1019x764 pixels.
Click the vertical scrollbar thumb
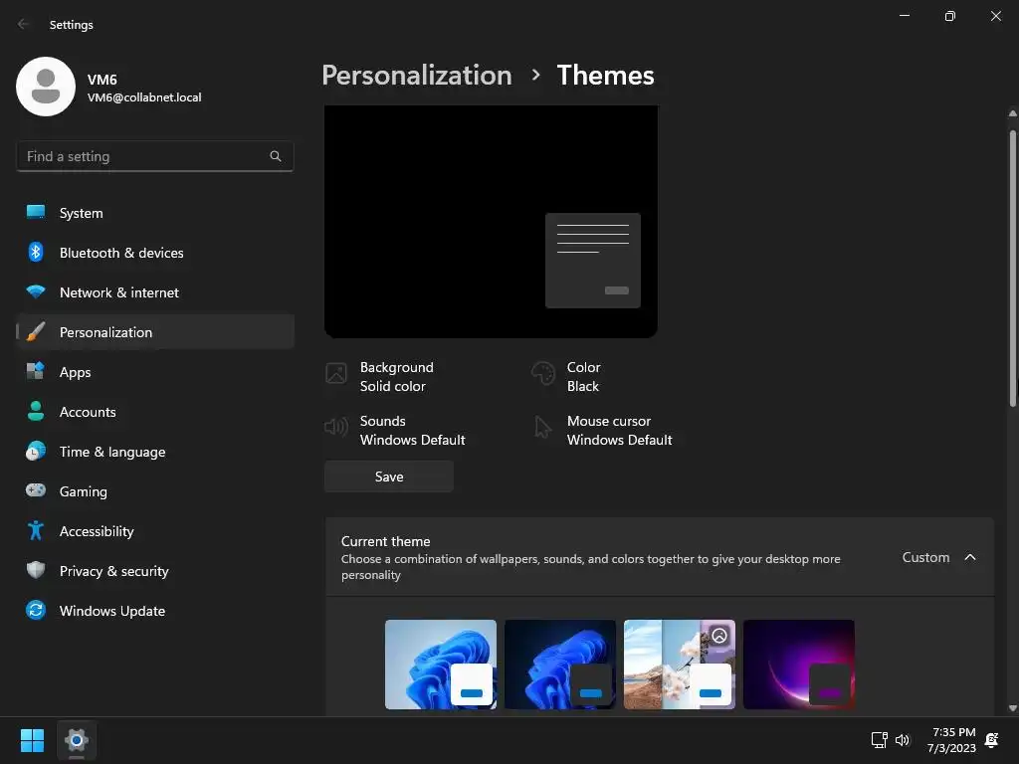[x=1012, y=269]
